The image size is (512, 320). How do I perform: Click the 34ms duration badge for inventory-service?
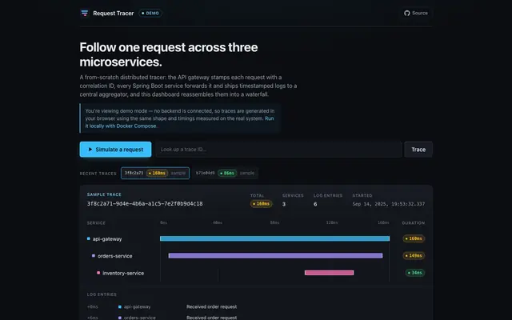[415, 273]
